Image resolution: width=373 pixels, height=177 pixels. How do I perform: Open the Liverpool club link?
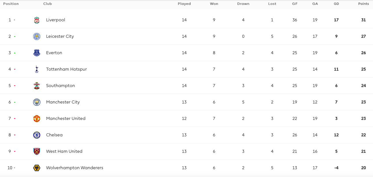pos(56,20)
